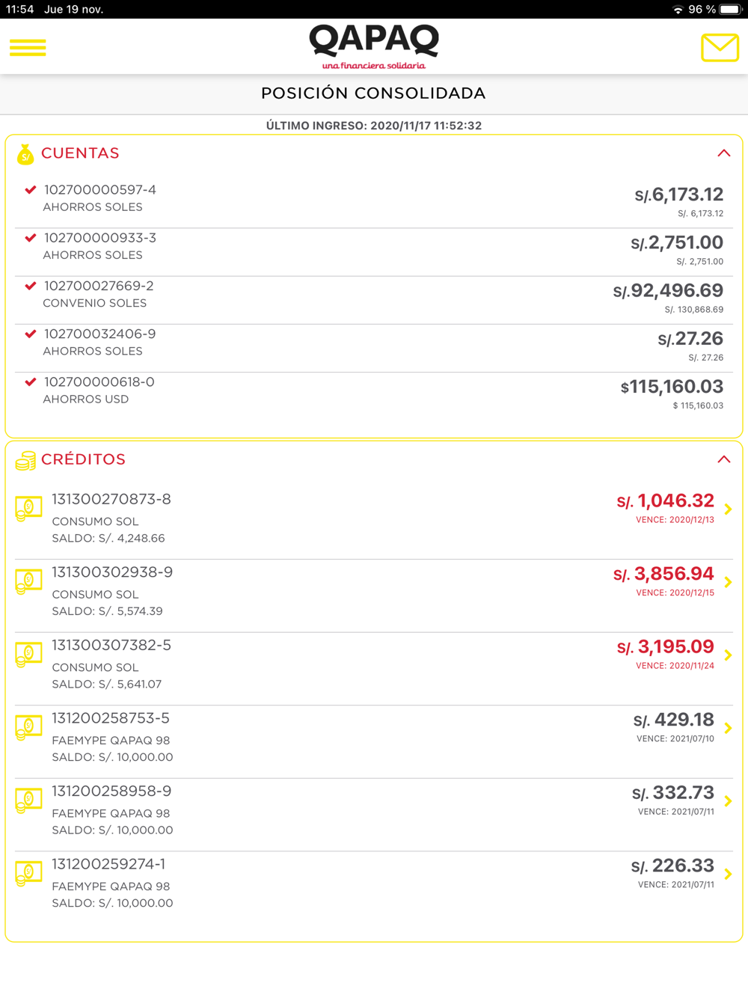The width and height of the screenshot is (748, 998).
Task: Select the Cuentas section header
Action: pyautogui.click(x=80, y=153)
